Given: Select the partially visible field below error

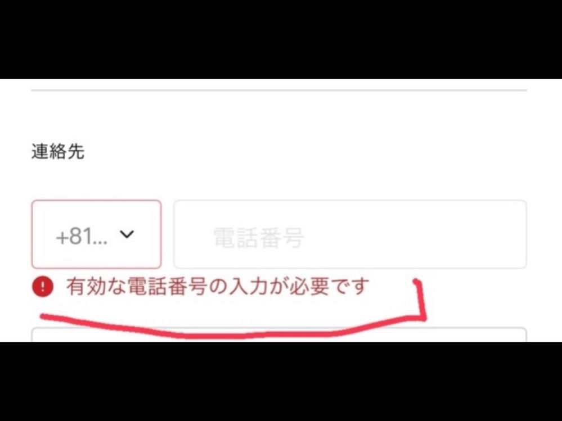Looking at the screenshot, I should pyautogui.click(x=279, y=335).
